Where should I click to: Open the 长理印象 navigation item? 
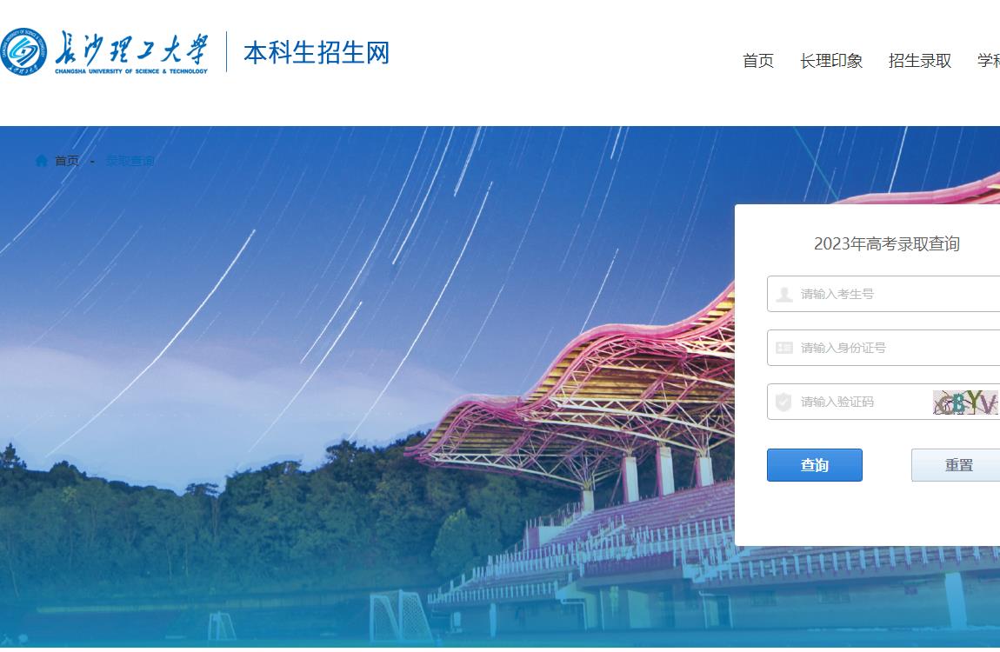[x=831, y=61]
